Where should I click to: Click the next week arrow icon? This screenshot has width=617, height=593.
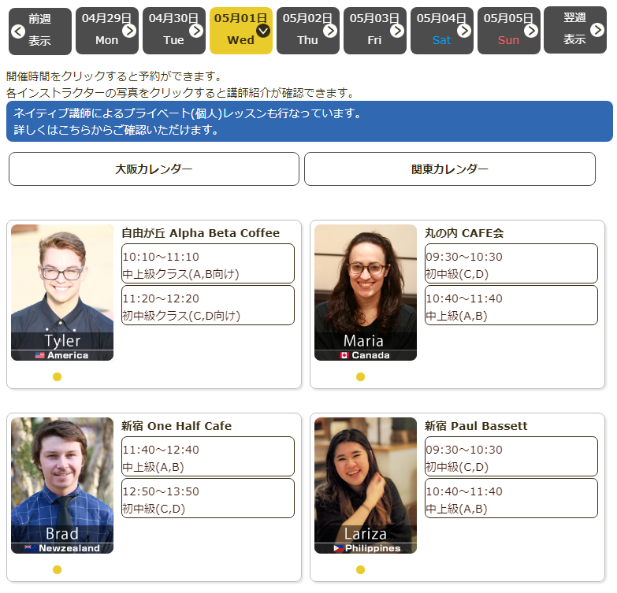point(597,32)
